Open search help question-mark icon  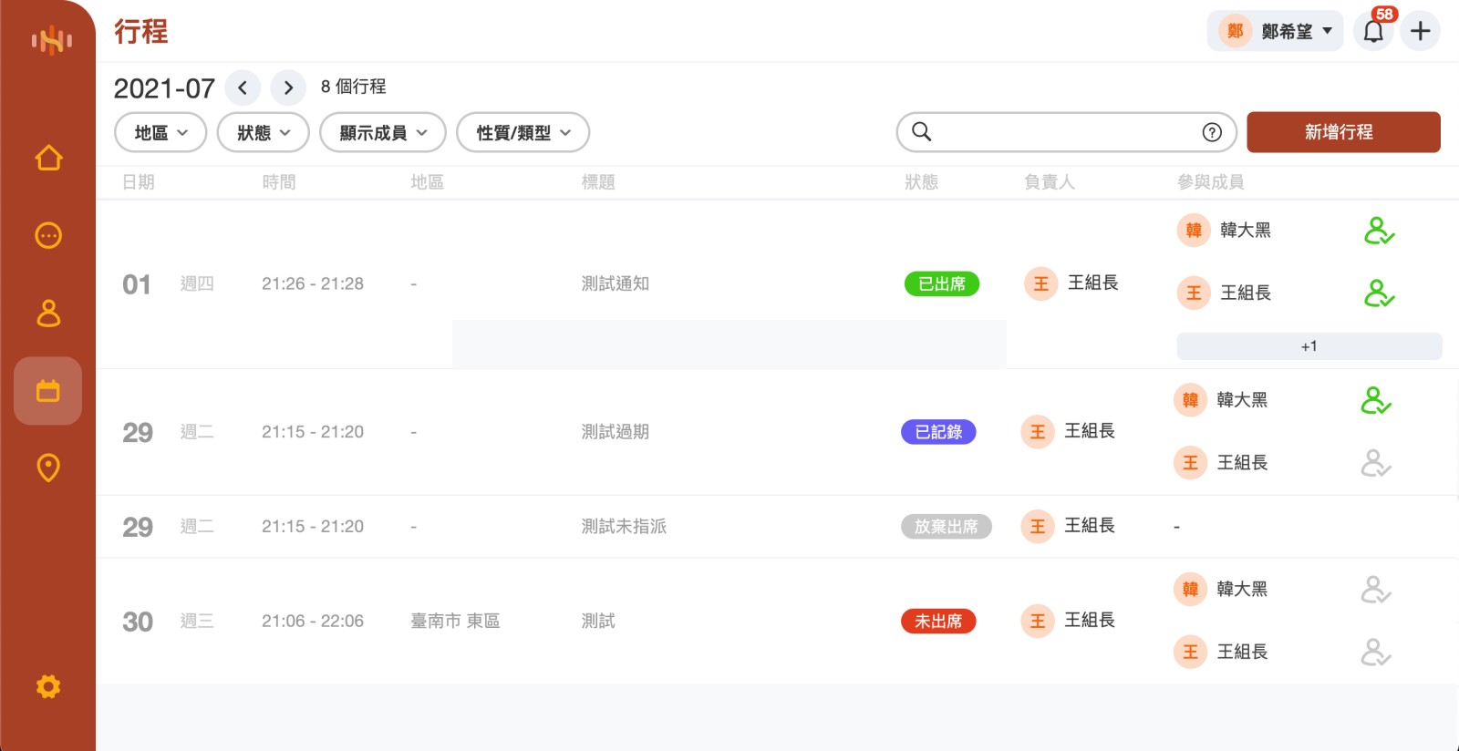point(1212,132)
